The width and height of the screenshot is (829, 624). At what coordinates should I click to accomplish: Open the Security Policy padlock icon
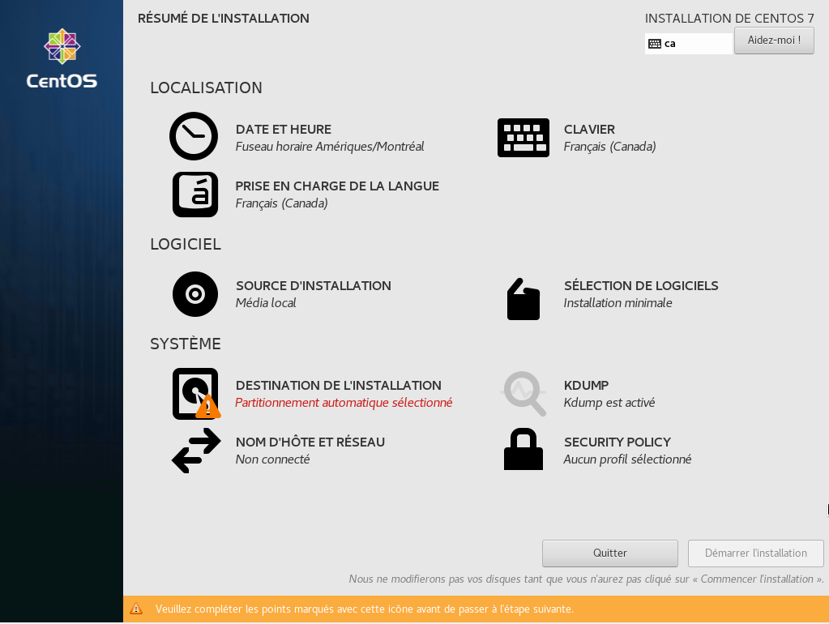click(523, 449)
